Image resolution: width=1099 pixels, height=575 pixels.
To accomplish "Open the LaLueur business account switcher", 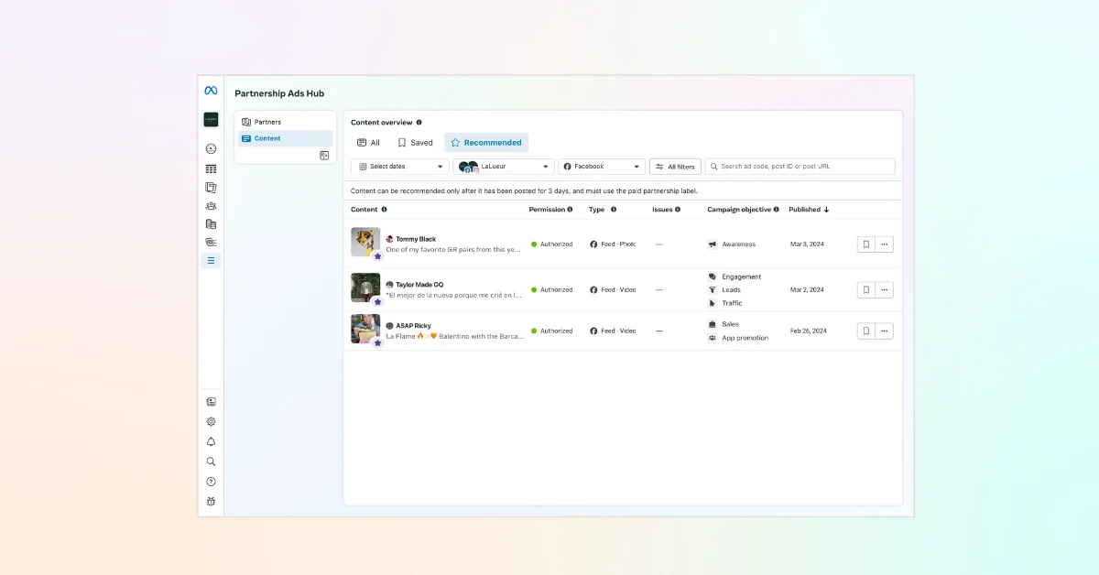I will tap(211, 120).
